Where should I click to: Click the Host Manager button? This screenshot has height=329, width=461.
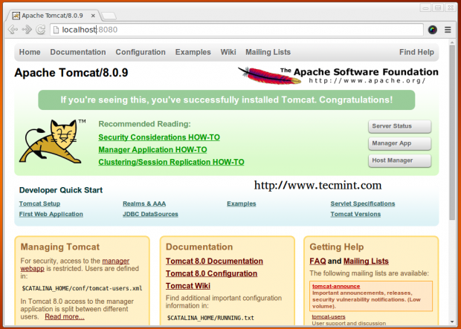pos(399,160)
